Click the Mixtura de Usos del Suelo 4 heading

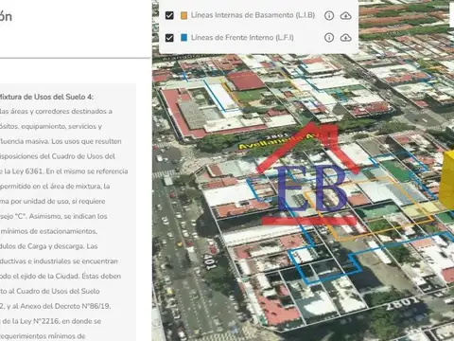coord(46,97)
